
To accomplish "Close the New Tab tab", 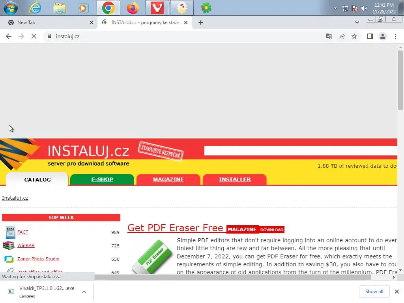I will [x=92, y=22].
